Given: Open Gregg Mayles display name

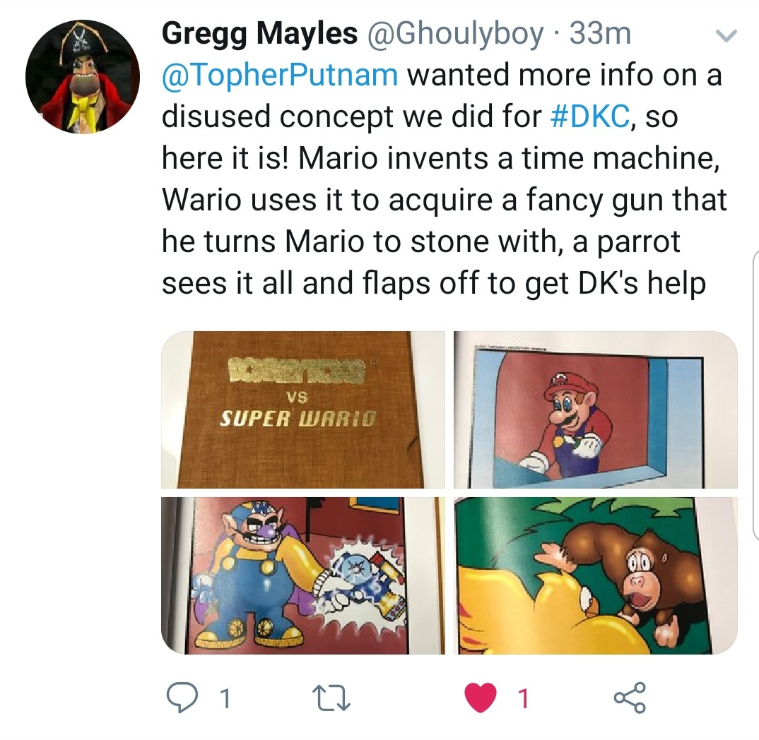Looking at the screenshot, I should point(259,34).
